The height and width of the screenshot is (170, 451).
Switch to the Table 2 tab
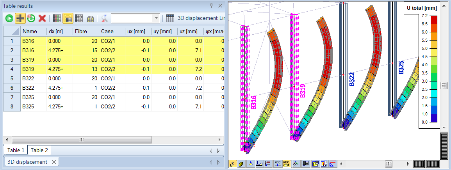point(39,150)
